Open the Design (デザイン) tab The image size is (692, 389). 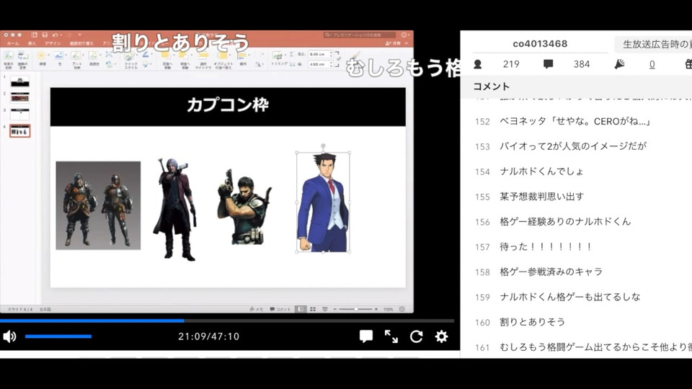[53, 44]
